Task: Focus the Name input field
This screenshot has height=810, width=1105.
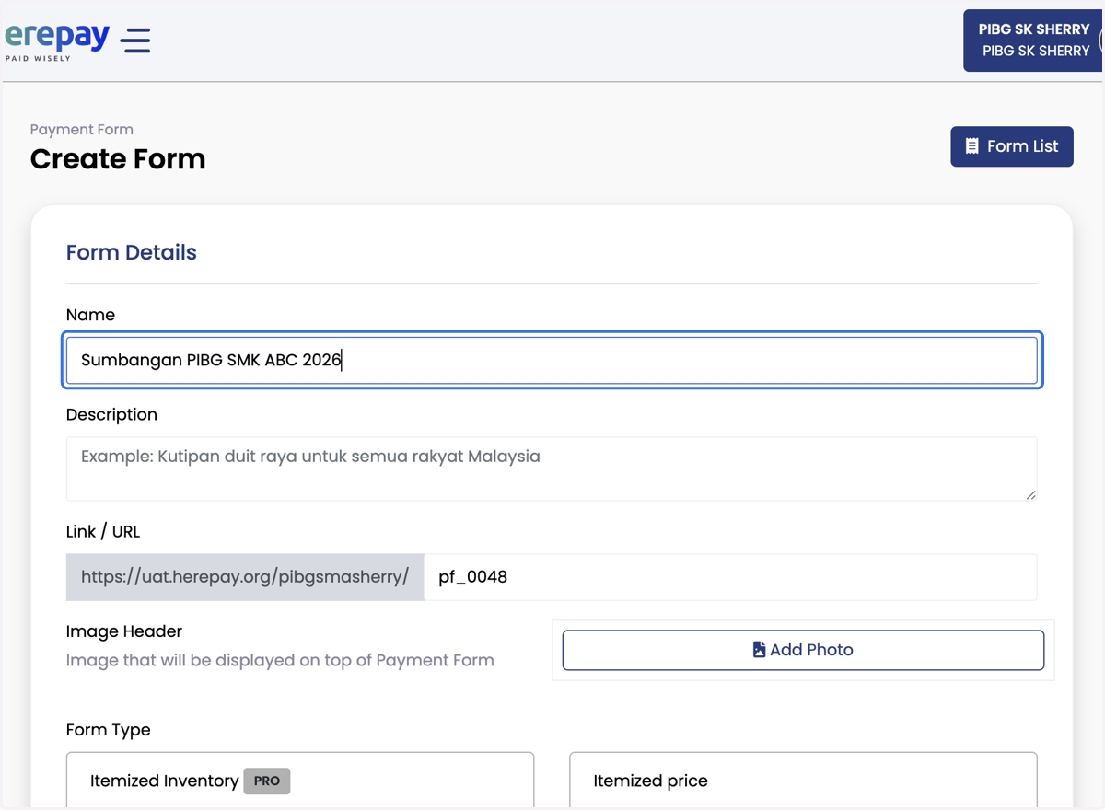Action: coord(552,360)
